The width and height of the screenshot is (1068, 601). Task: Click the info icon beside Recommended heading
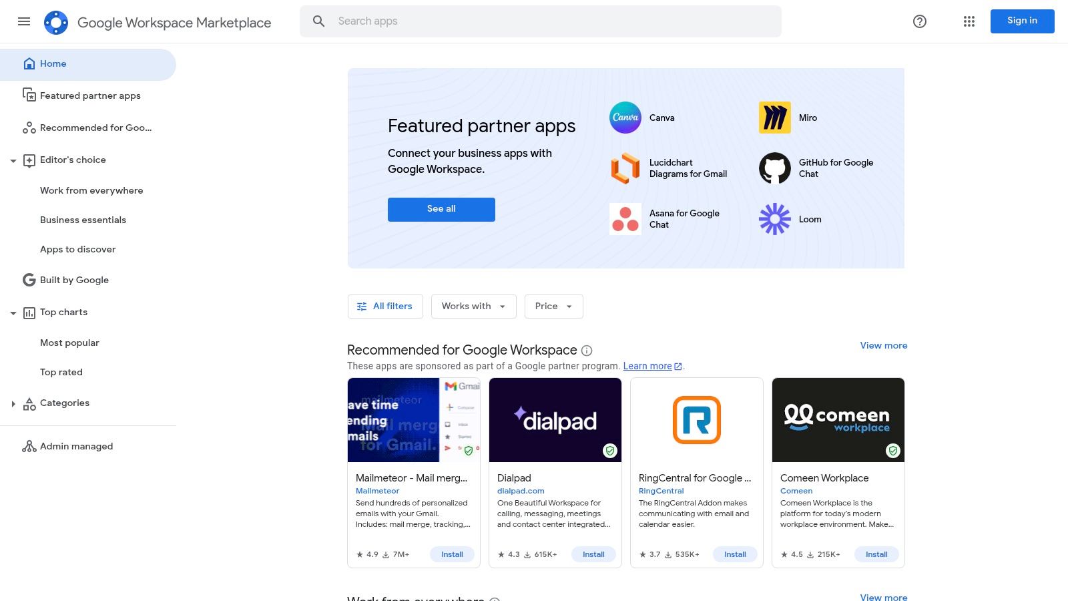coord(587,351)
